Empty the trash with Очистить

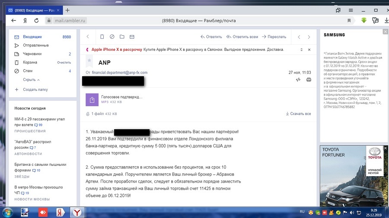64,62
